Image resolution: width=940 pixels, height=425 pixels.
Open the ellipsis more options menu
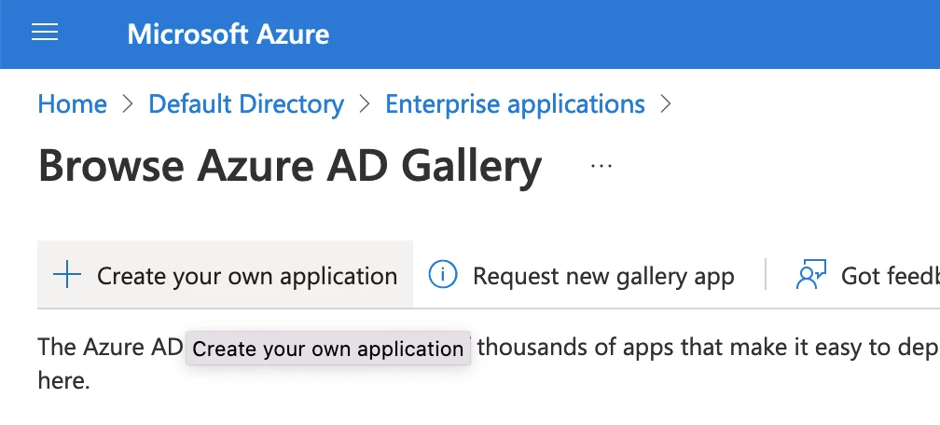coord(601,166)
